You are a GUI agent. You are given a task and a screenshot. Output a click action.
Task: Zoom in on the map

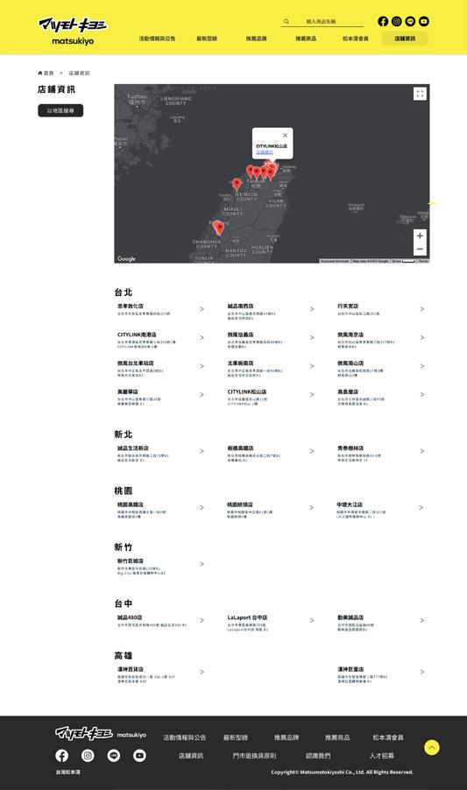pos(420,236)
